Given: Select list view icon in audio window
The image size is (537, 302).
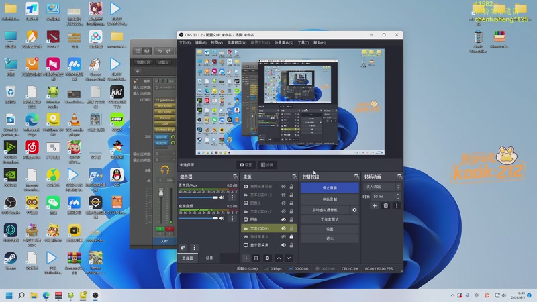Looking at the screenshot, I should pos(138,51).
